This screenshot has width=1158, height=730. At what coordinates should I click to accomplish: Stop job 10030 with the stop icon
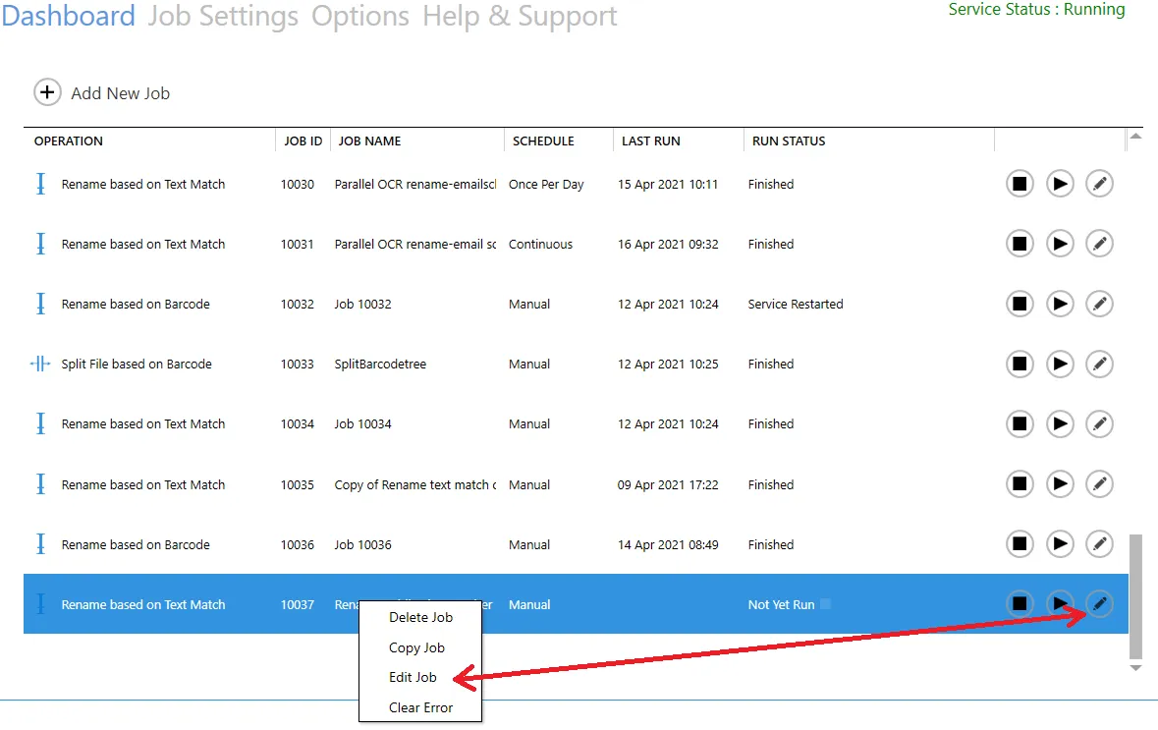pos(1020,184)
